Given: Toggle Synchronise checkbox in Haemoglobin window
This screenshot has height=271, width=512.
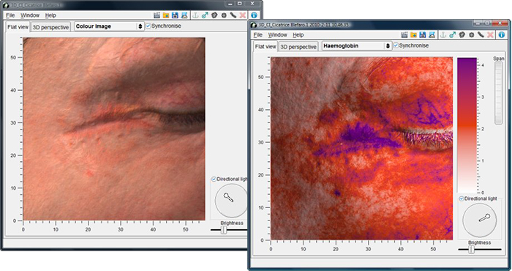Looking at the screenshot, I should (396, 45).
